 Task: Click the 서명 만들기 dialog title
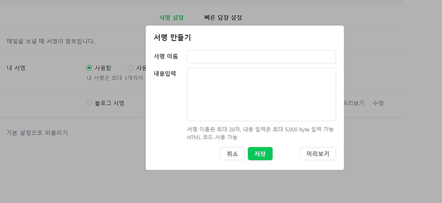[x=172, y=38]
